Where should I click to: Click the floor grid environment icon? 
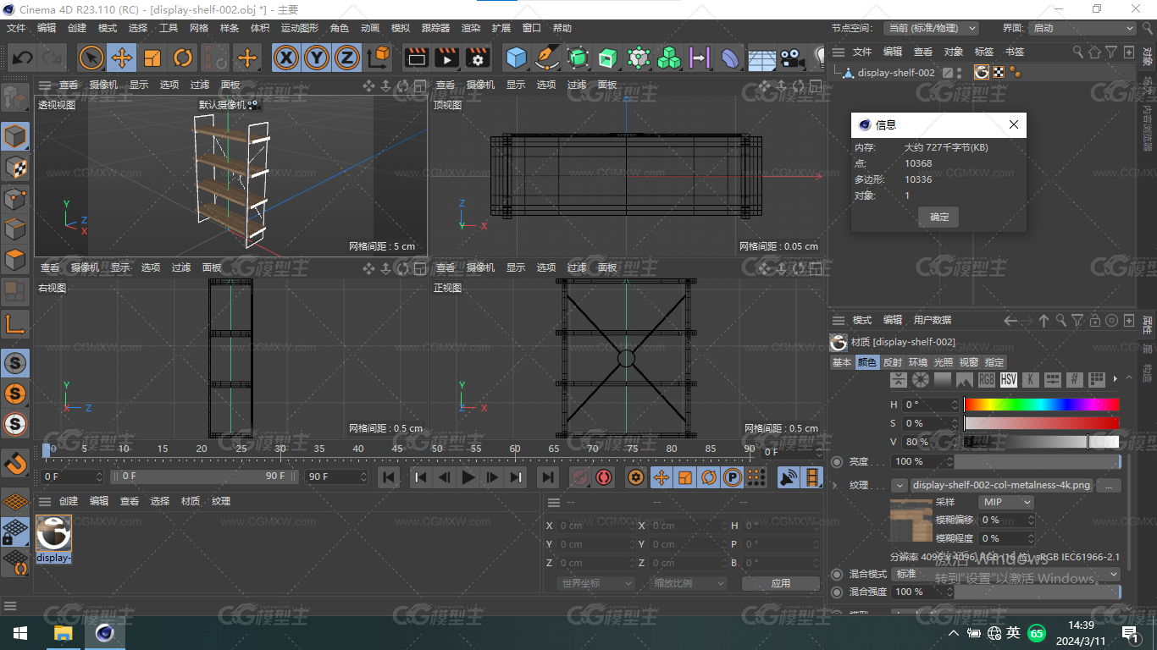[x=761, y=58]
